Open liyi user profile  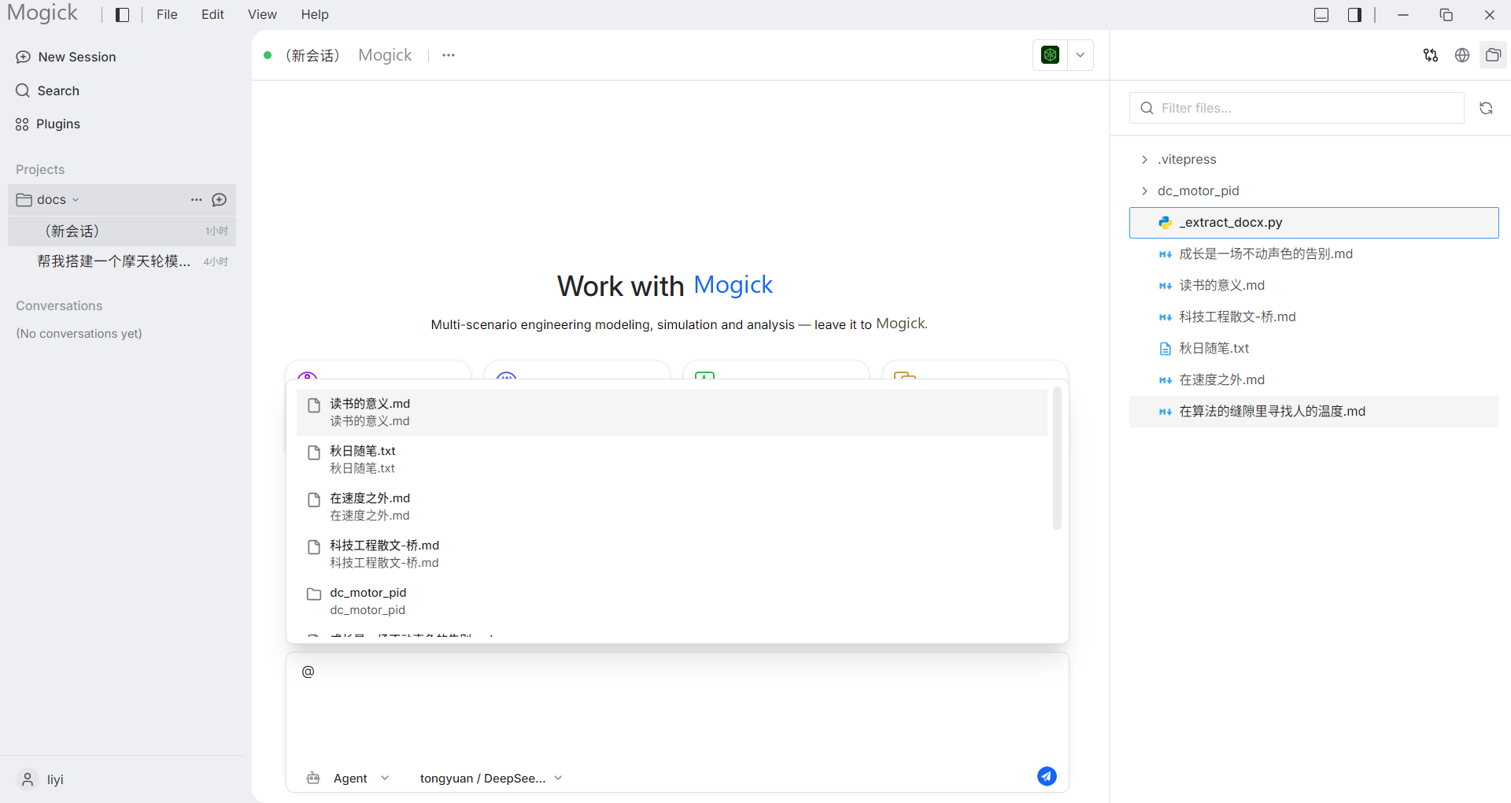pyautogui.click(x=40, y=779)
